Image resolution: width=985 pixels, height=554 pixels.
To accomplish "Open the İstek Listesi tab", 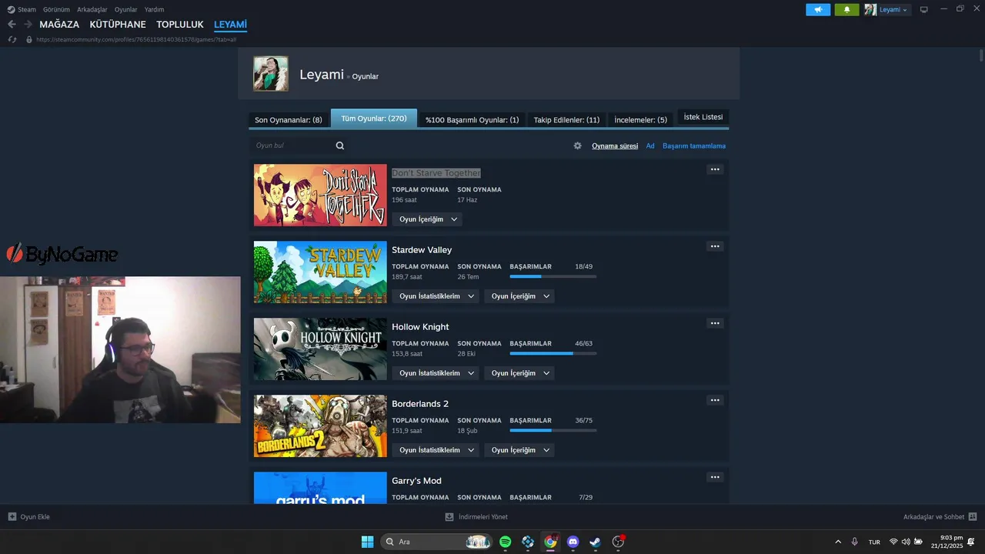I will tap(703, 117).
